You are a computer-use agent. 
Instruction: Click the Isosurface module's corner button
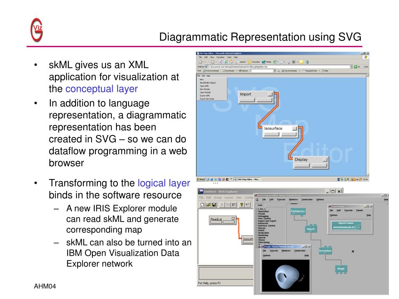coord(295,128)
